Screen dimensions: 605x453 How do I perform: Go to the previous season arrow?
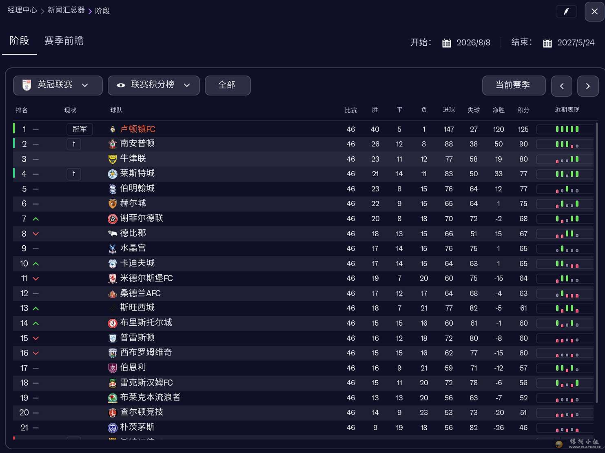(561, 86)
